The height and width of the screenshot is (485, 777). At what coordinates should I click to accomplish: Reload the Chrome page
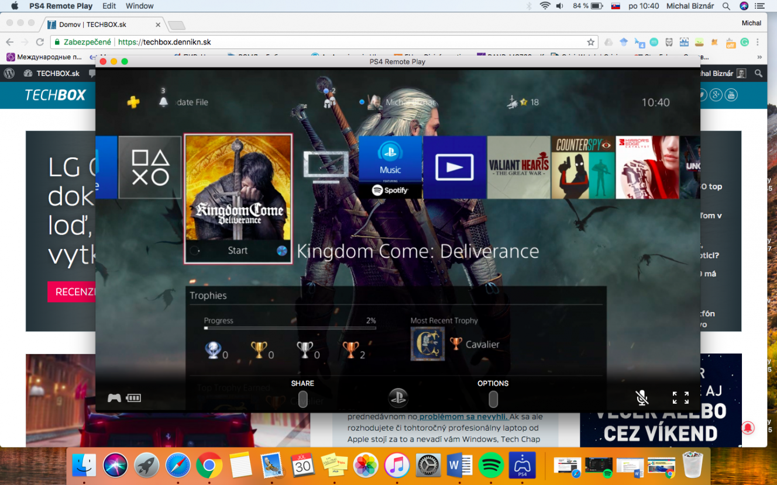(x=40, y=42)
